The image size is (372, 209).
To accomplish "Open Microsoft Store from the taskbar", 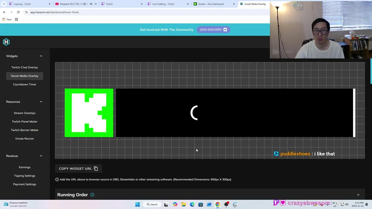I will [201, 204].
